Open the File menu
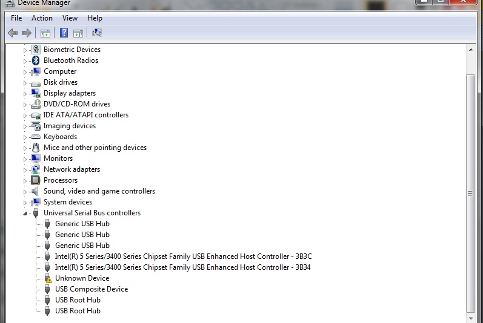This screenshot has width=483, height=323. coord(16,18)
